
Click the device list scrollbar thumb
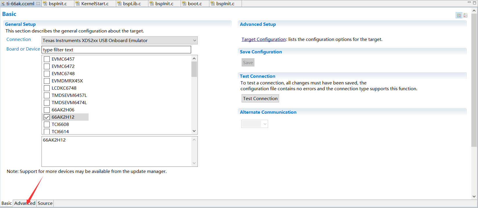[194, 69]
